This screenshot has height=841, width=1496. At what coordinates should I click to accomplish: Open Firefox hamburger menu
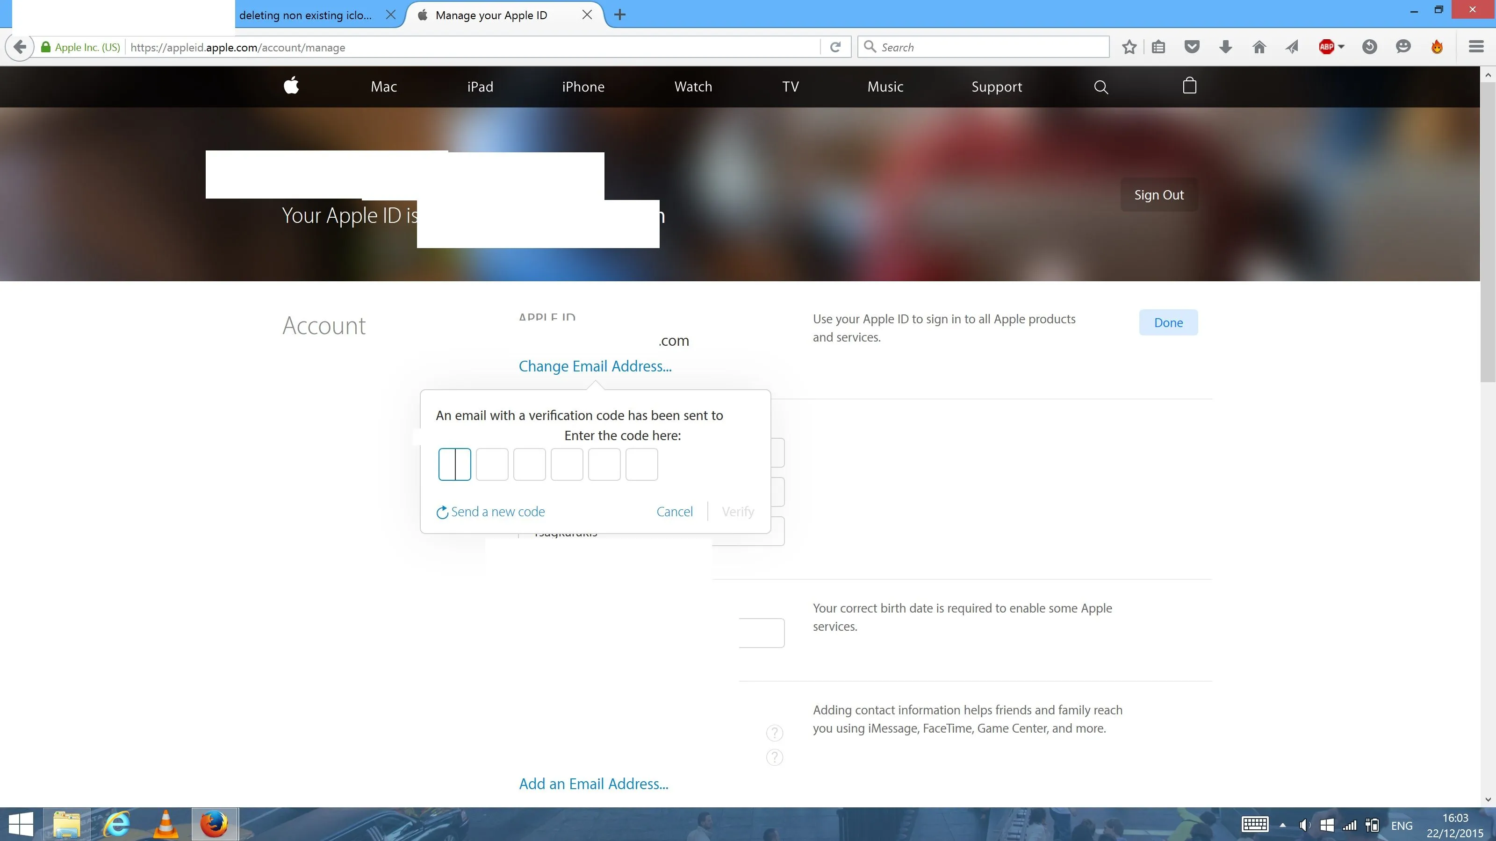(x=1476, y=47)
